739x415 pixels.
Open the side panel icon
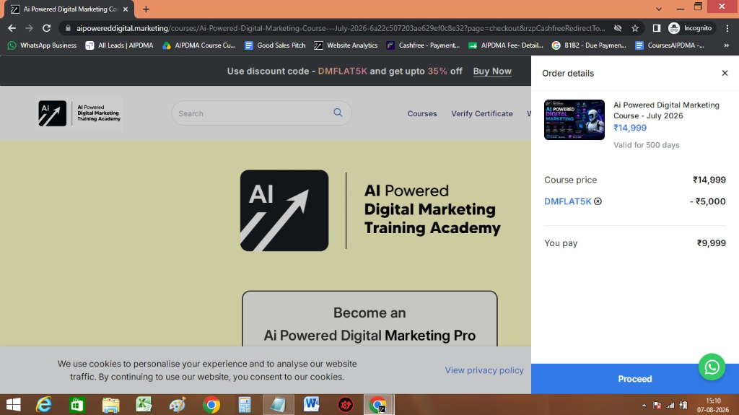pos(657,28)
